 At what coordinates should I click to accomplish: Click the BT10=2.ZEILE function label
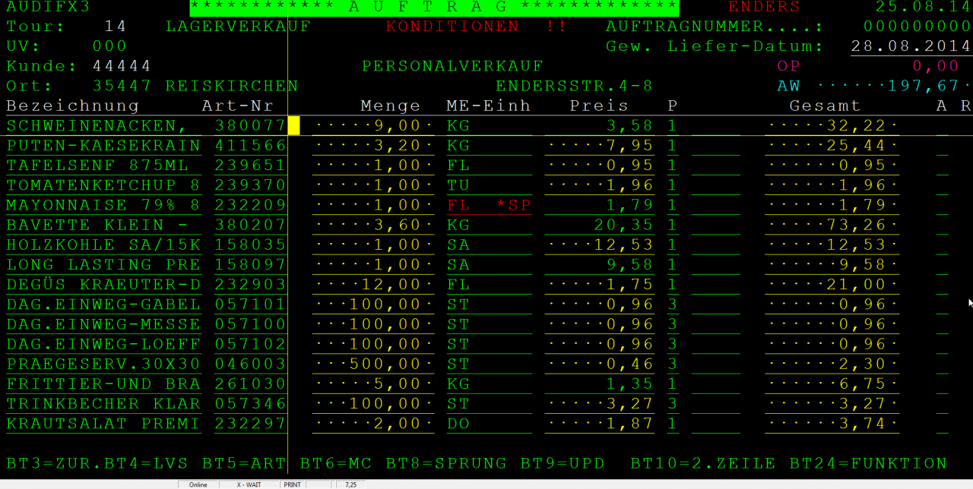pos(703,463)
